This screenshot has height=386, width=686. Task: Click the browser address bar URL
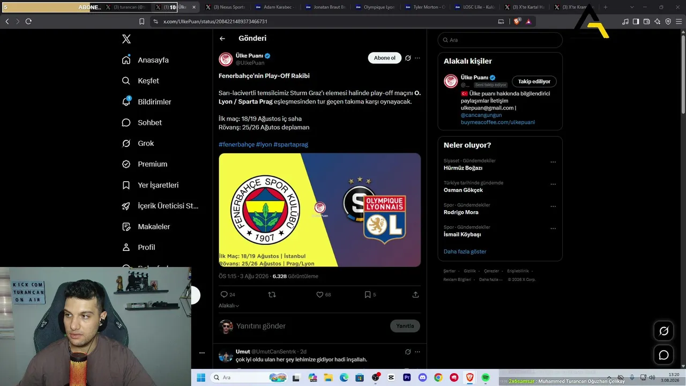[x=215, y=21]
